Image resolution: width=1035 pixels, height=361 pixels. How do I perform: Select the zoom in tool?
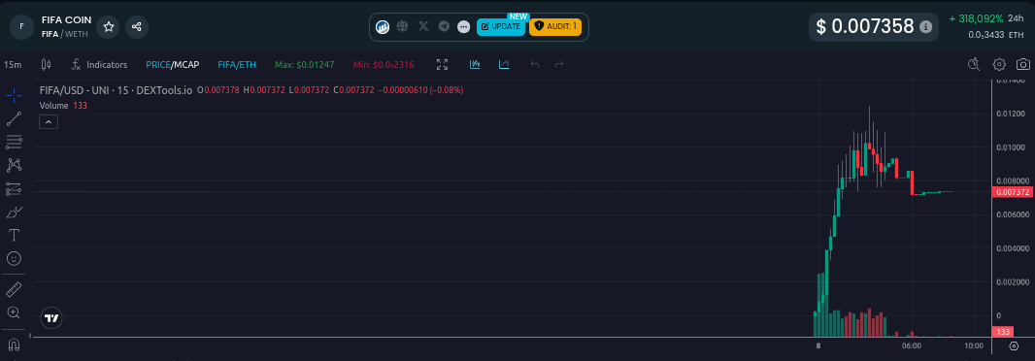click(x=14, y=312)
